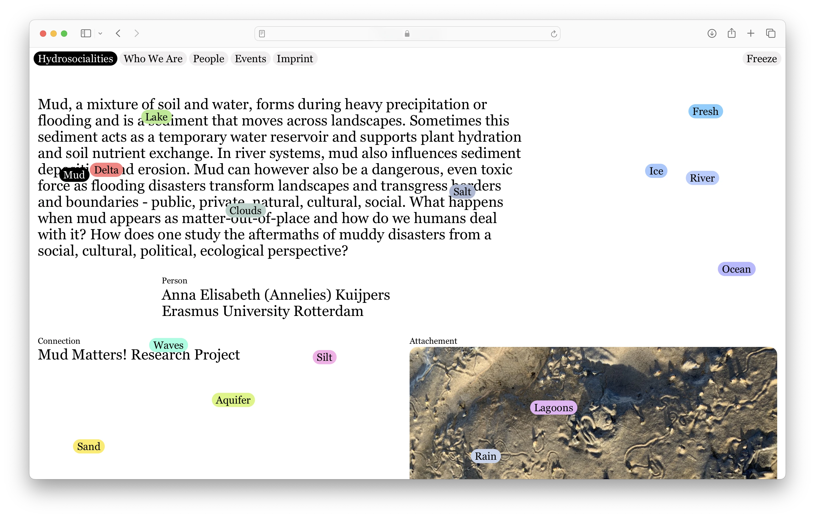Screen dimensions: 815x518
Task: Click the Share icon in the toolbar
Action: pyautogui.click(x=732, y=33)
